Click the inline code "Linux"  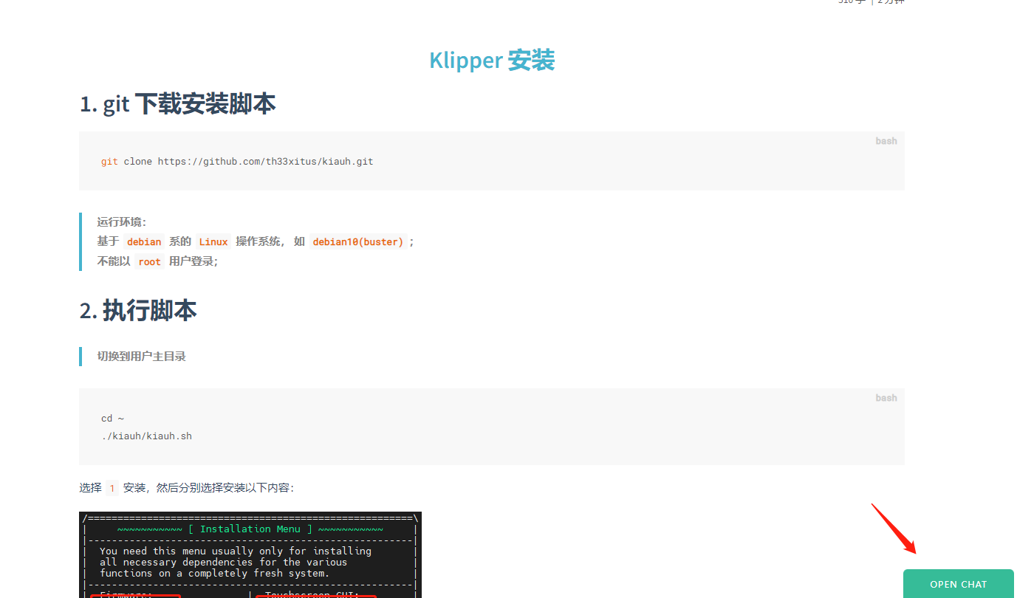point(213,241)
